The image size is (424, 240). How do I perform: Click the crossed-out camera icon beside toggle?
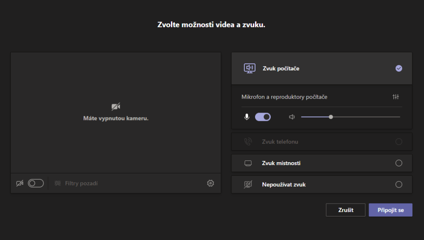click(19, 183)
